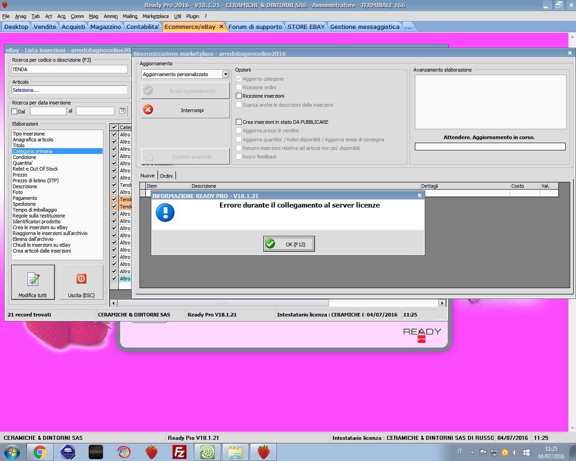Click the strawberry icon left of FileZilla
The width and height of the screenshot is (576, 461).
click(x=152, y=452)
